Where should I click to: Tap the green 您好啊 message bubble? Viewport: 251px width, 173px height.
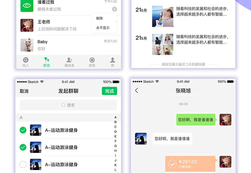pos(196,119)
